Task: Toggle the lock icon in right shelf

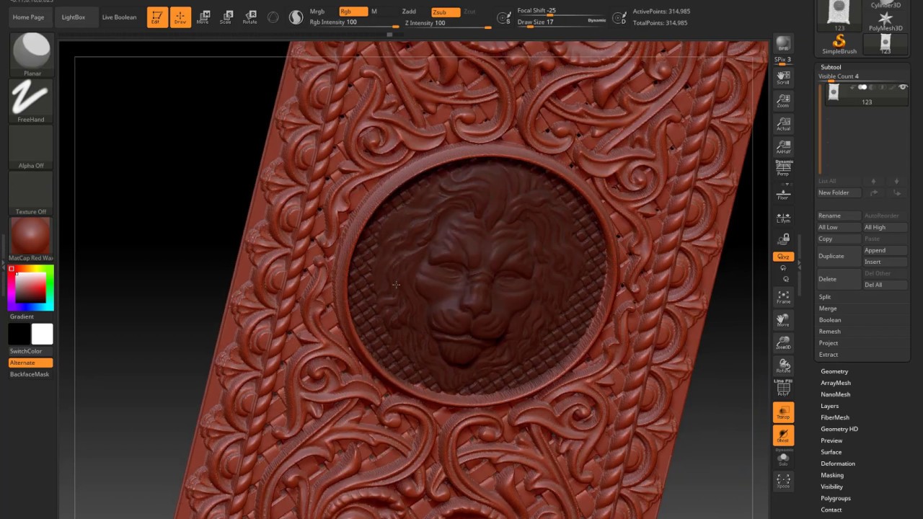Action: click(783, 239)
